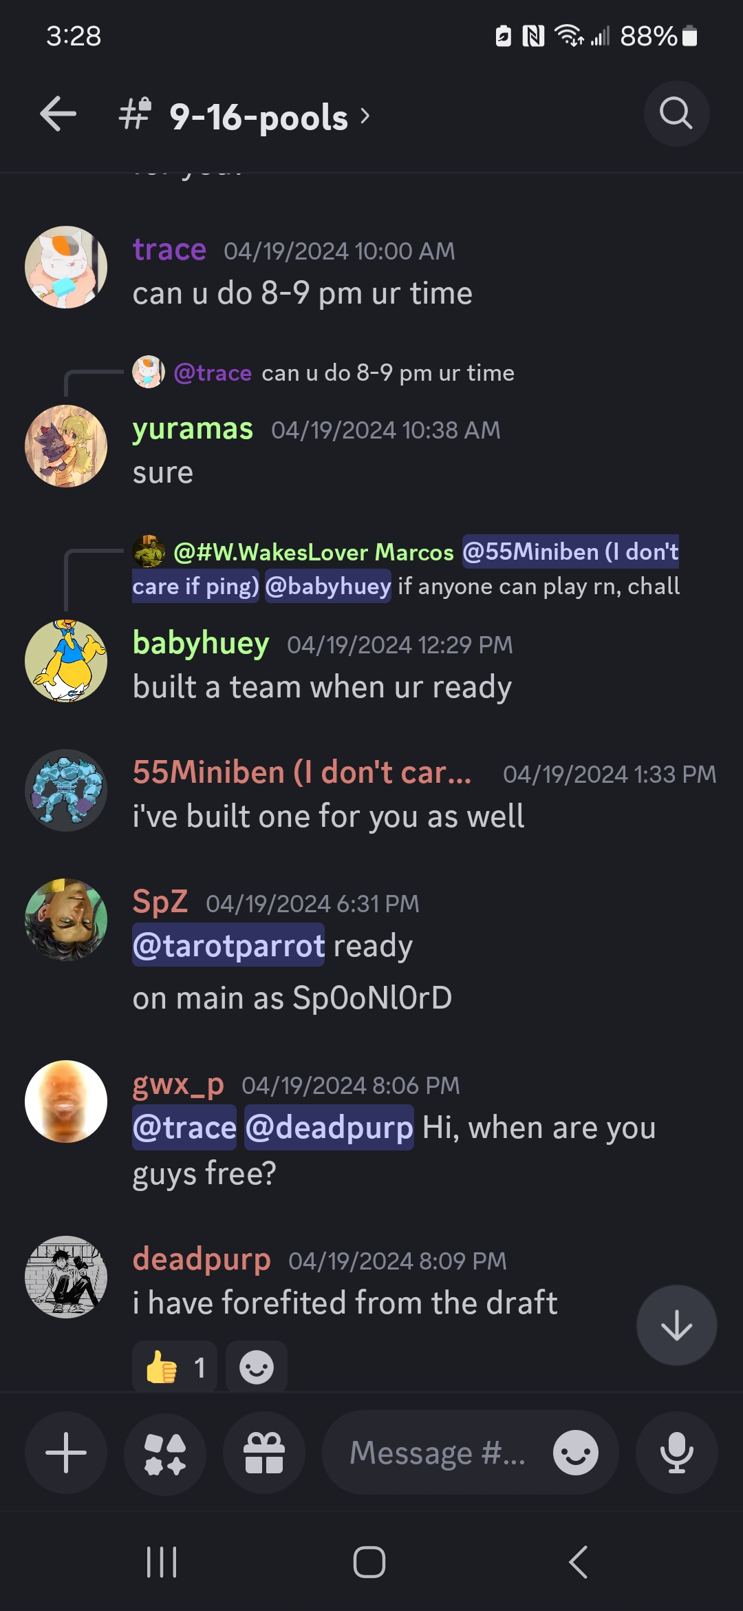Open the apps launcher icon
The image size is (743, 1611).
point(165,1453)
